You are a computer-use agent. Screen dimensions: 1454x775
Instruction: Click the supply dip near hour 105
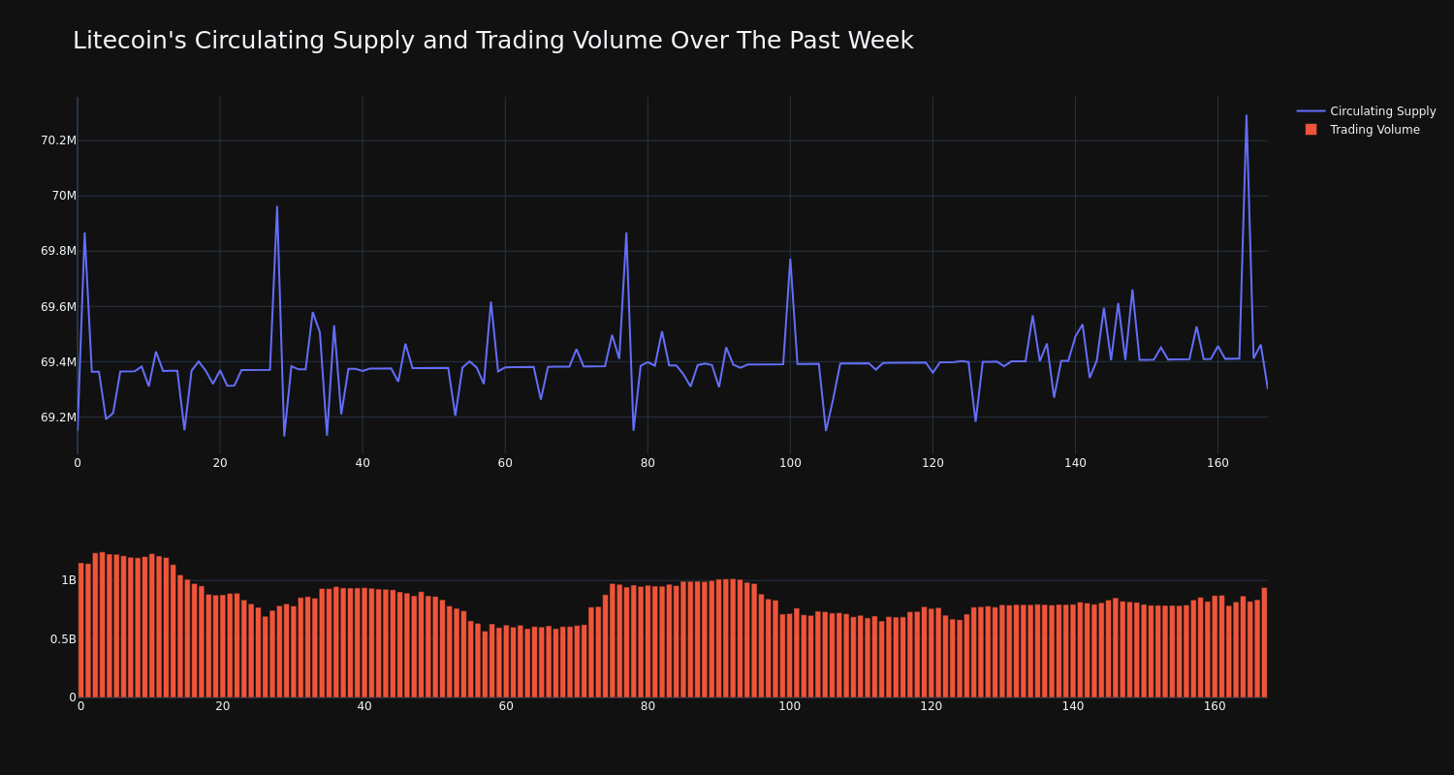826,430
